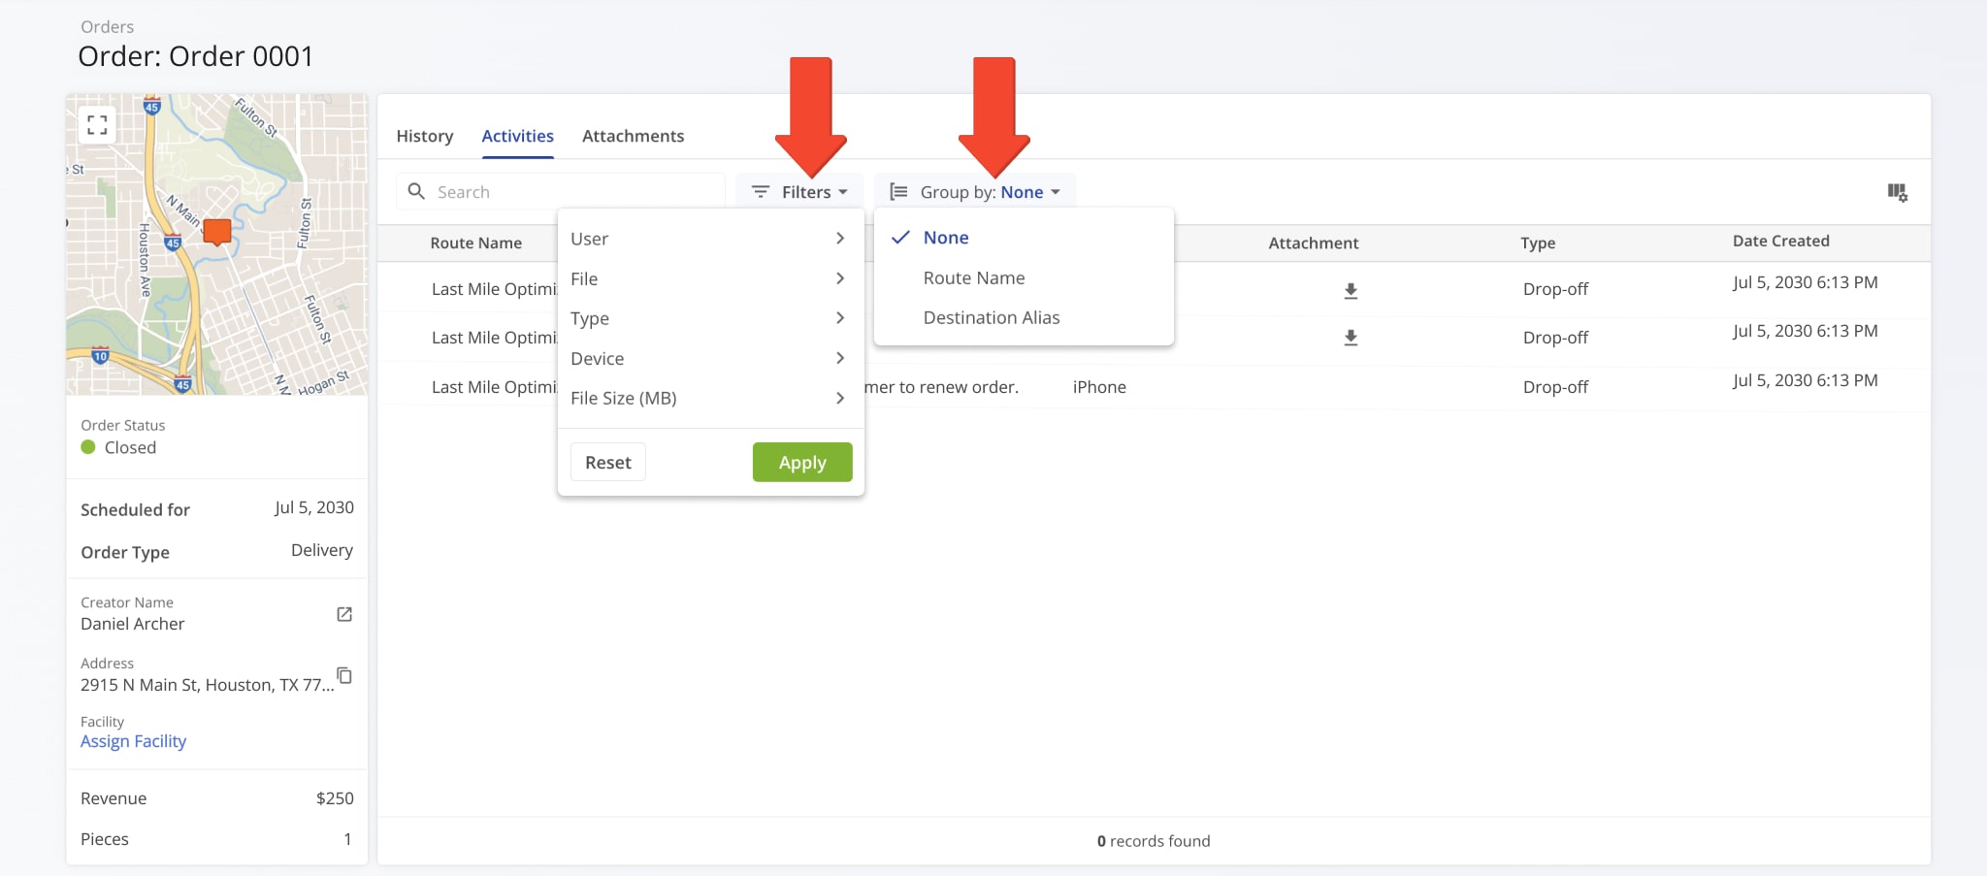Expand the map to fullscreen
The height and width of the screenshot is (876, 1987).
coord(97,124)
